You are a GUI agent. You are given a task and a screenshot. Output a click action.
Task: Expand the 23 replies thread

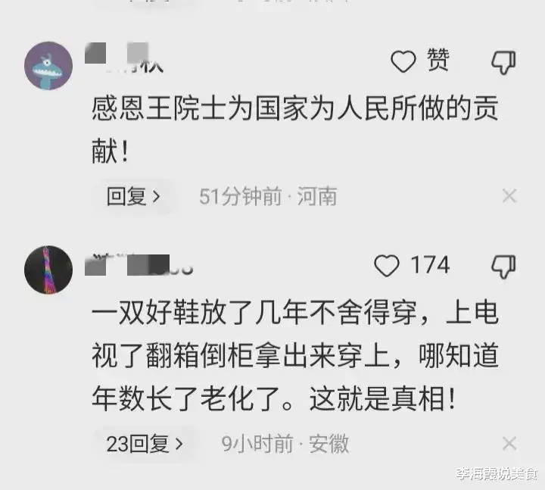[145, 444]
